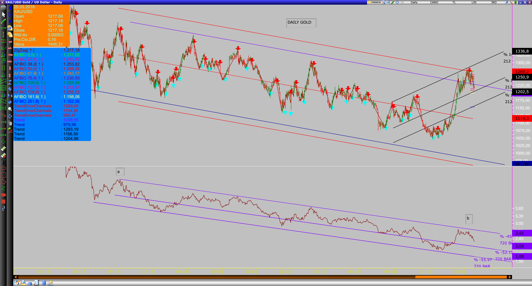Select the filled red ellipse tool
Image resolution: width=532 pixels, height=286 pixels.
point(3,195)
